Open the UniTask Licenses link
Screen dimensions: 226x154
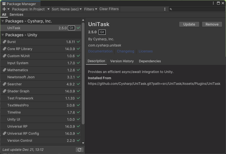[x=146, y=51]
